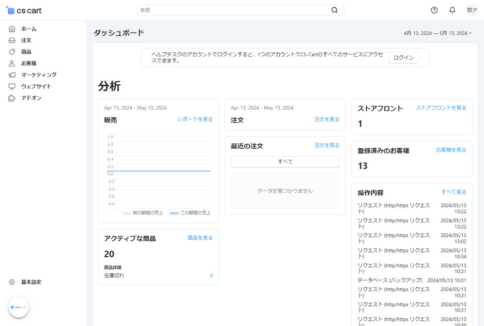Image resolution: width=484 pixels, height=326 pixels.
Task: Click the お客様を見る link
Action: click(x=451, y=150)
